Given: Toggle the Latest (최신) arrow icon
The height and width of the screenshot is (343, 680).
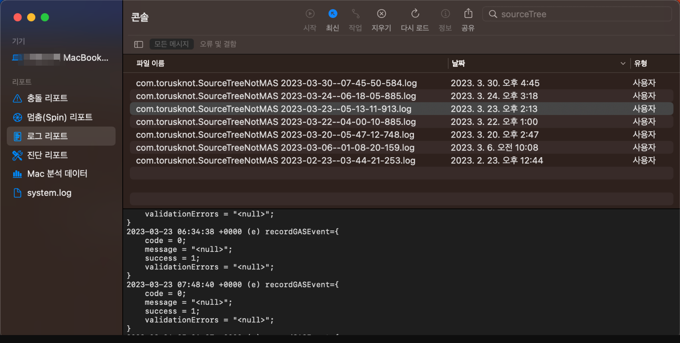Looking at the screenshot, I should 333,14.
